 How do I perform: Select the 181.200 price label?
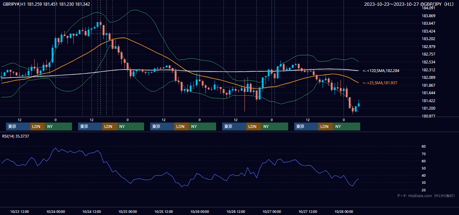click(428, 108)
